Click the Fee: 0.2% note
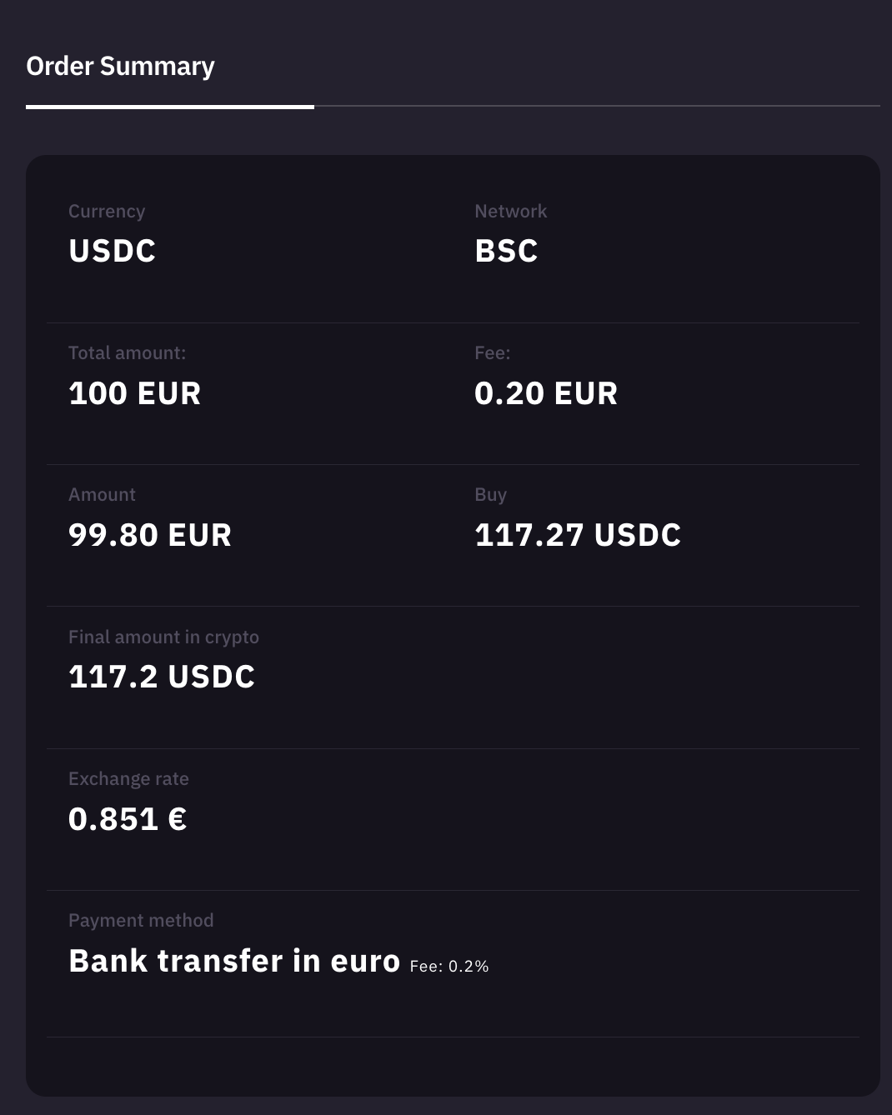The height and width of the screenshot is (1115, 892). [x=449, y=967]
